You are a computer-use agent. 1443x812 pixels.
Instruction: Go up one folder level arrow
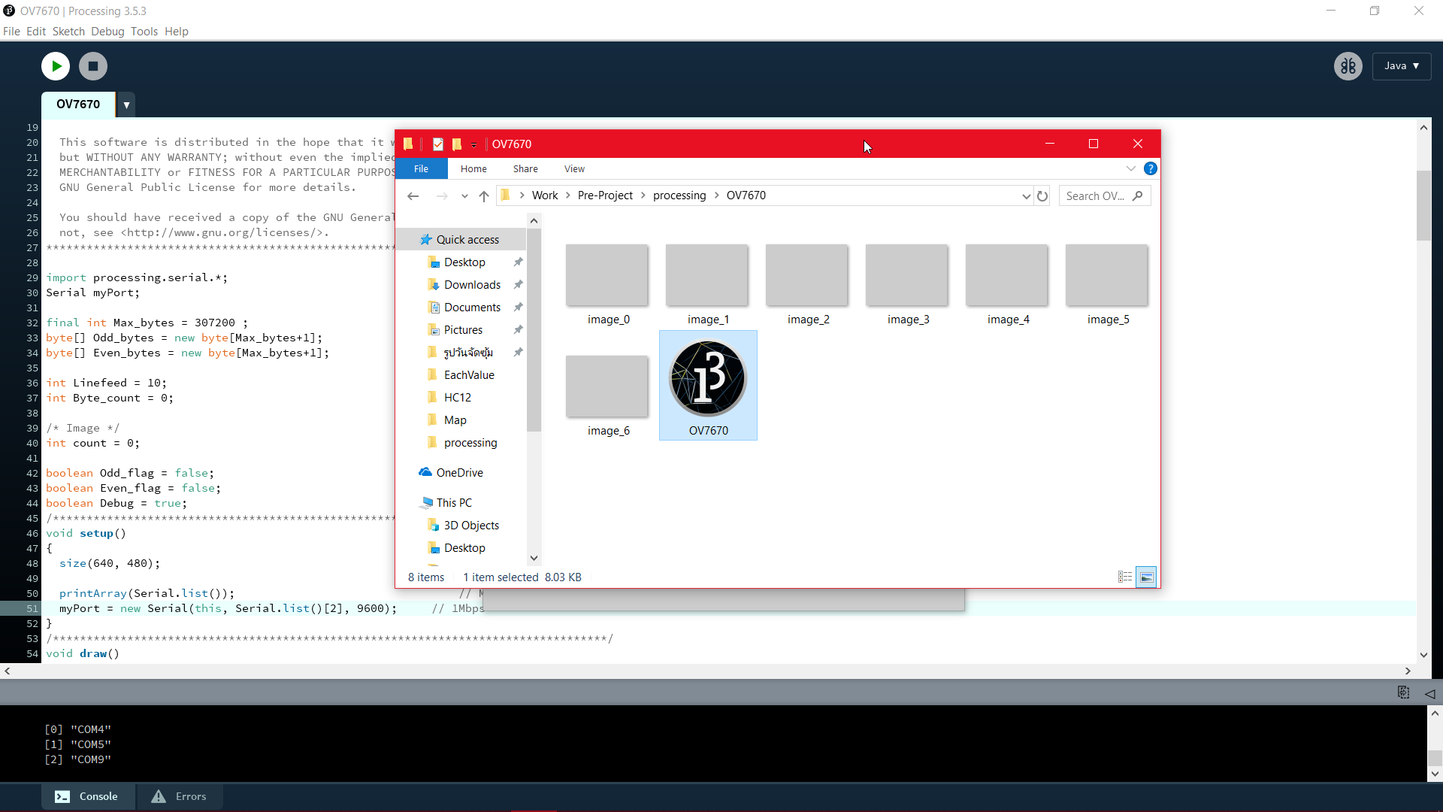click(x=484, y=196)
